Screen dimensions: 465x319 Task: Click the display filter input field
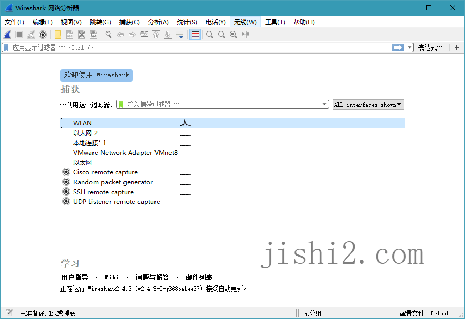201,47
